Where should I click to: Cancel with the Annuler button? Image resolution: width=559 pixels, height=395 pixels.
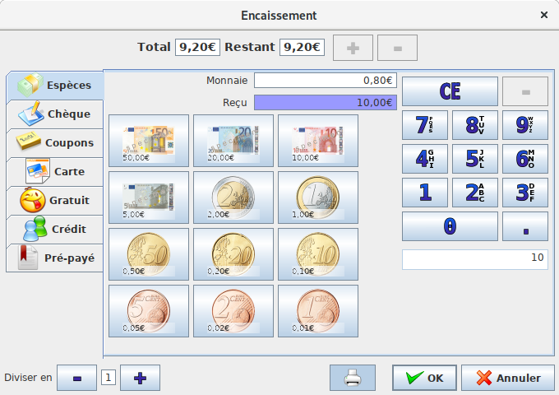[508, 378]
